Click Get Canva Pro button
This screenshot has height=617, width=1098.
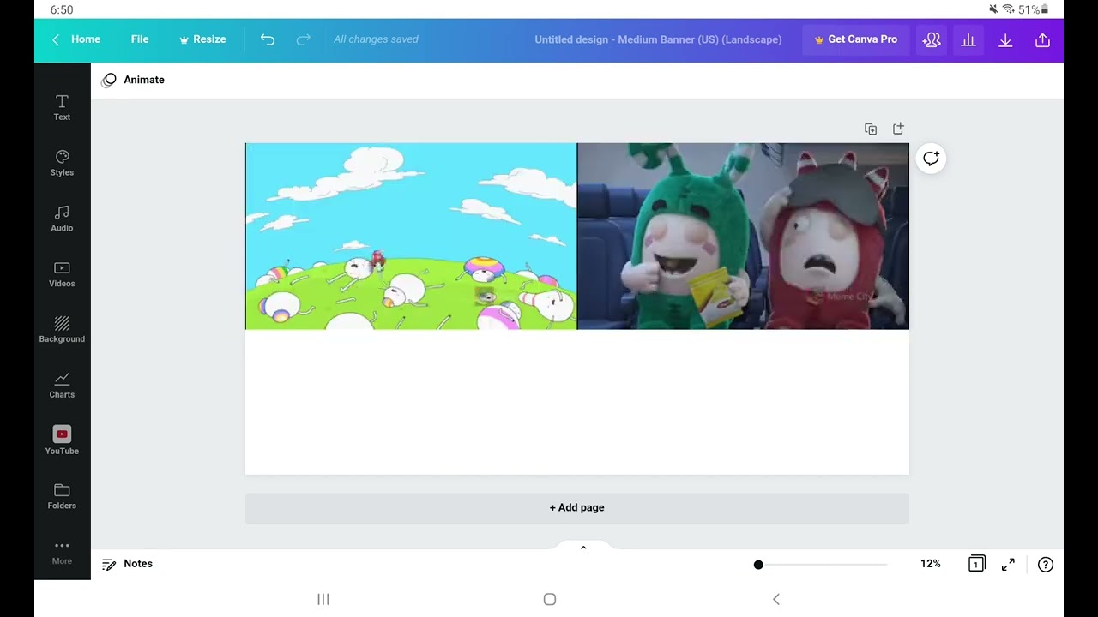856,39
